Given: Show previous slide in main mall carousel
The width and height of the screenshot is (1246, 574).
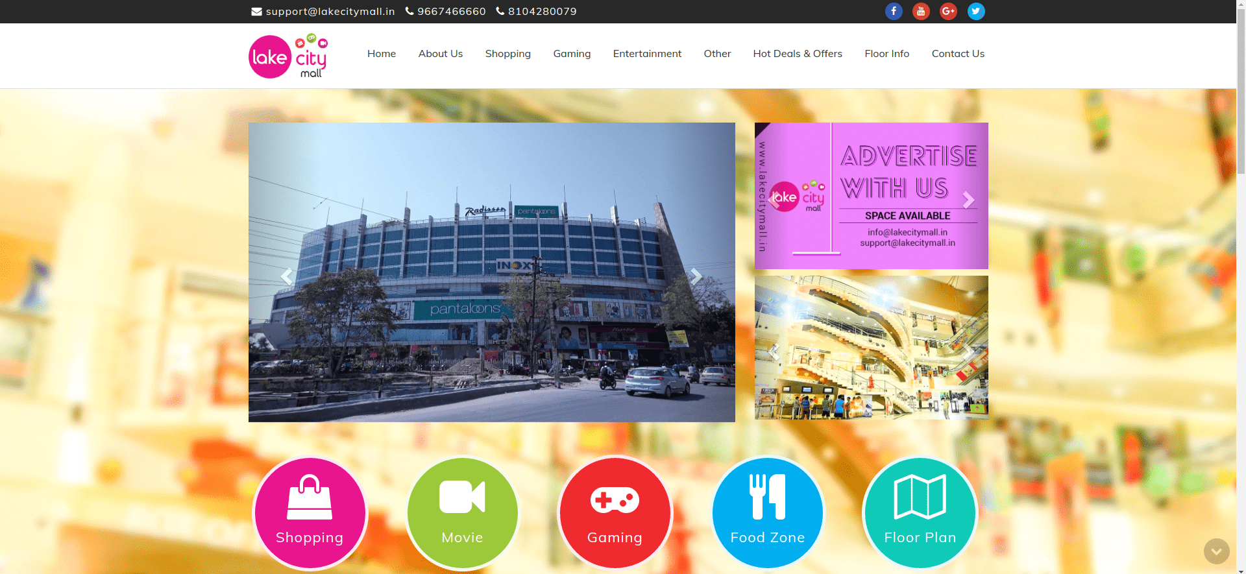Looking at the screenshot, I should [286, 276].
